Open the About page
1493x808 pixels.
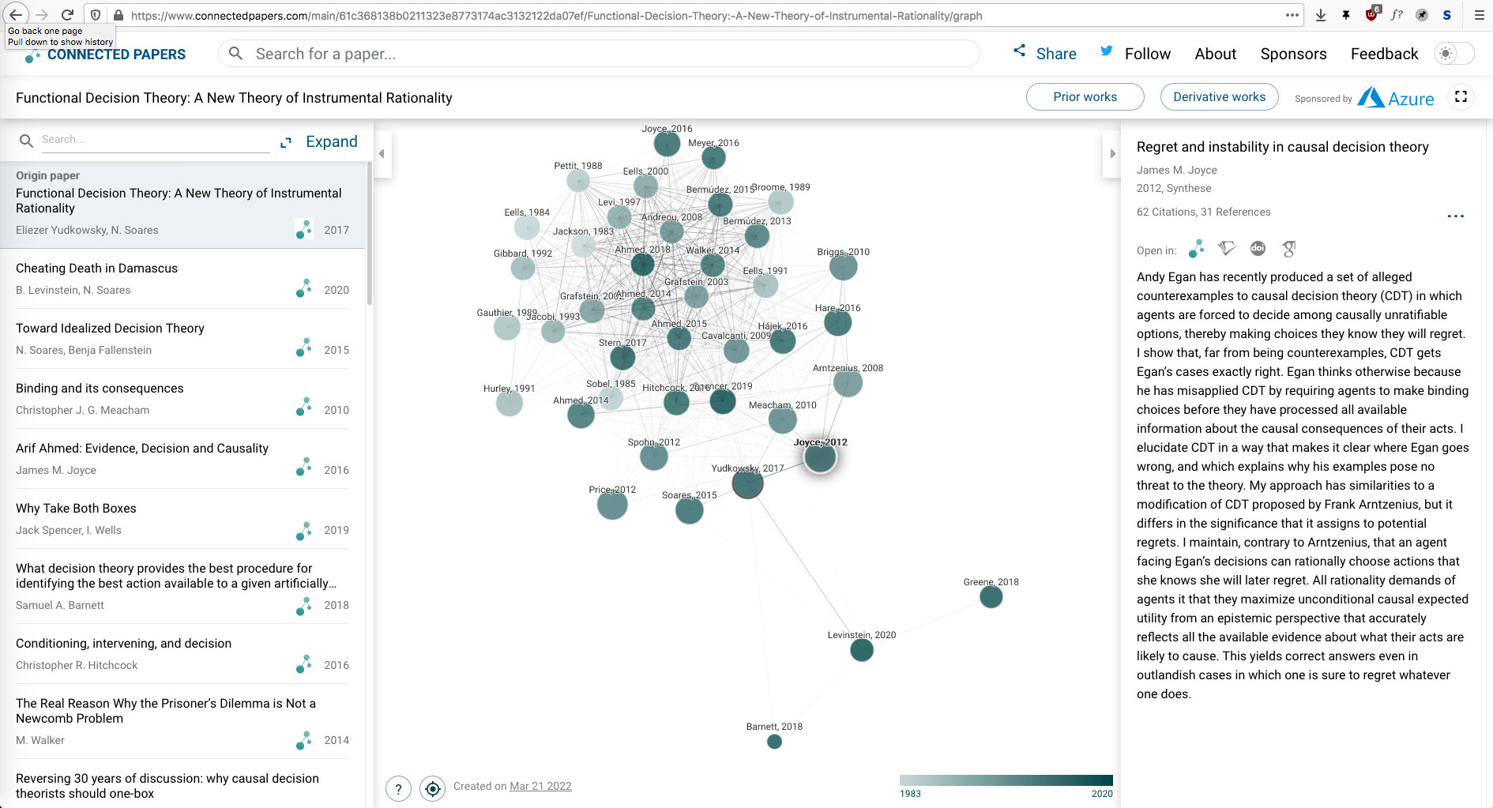[1215, 54]
